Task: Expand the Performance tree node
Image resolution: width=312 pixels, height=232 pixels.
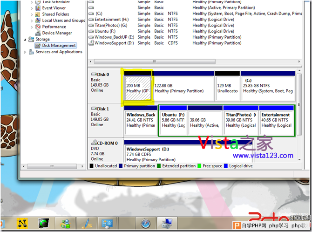Action: click(x=32, y=27)
